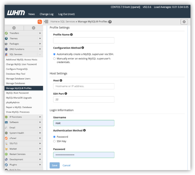
Task: Toggle the sidebar menu hamburger icon
Action: tap(46, 21)
